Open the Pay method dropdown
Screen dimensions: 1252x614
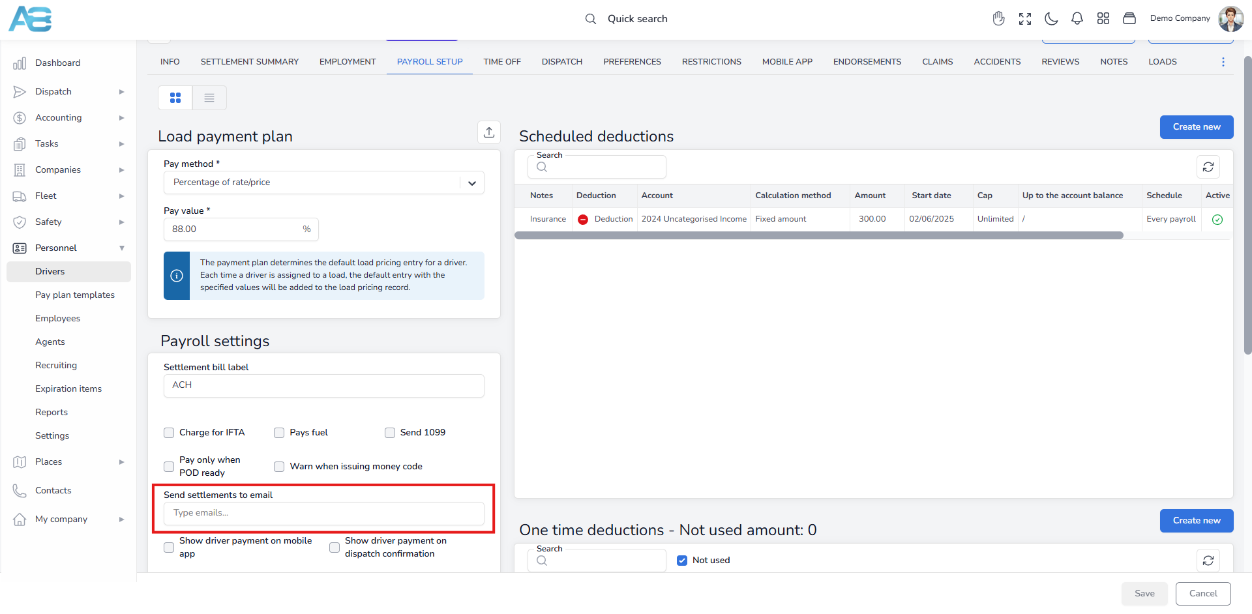click(324, 183)
